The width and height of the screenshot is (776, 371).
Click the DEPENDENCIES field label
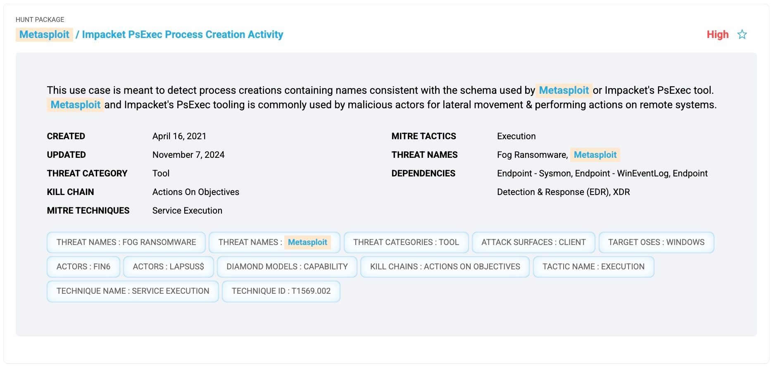[423, 174]
